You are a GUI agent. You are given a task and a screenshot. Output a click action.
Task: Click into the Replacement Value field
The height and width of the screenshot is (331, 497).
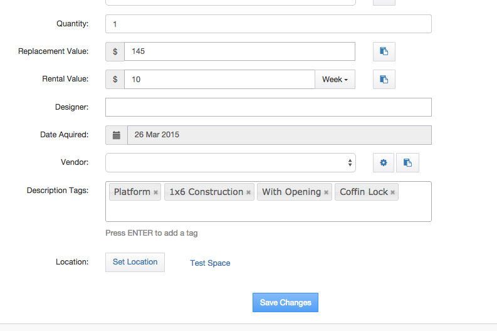point(239,51)
